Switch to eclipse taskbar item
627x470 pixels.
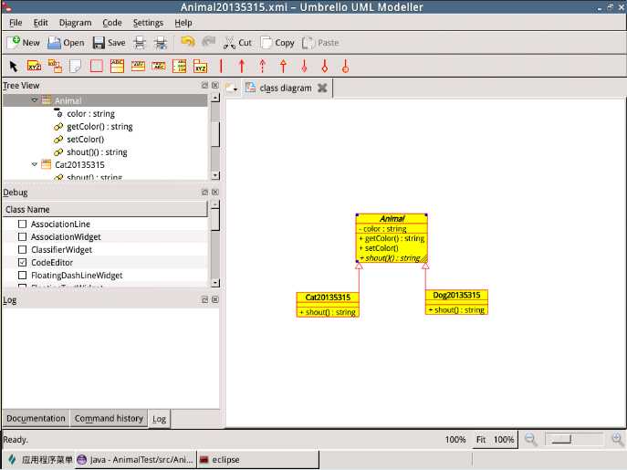point(258,460)
